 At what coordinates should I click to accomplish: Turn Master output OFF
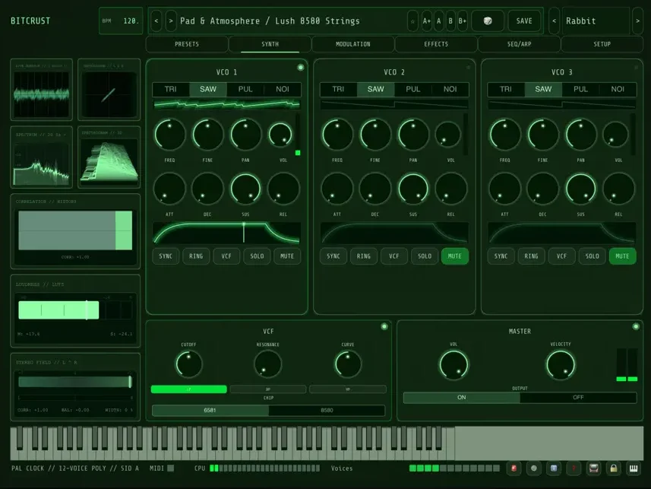(578, 398)
